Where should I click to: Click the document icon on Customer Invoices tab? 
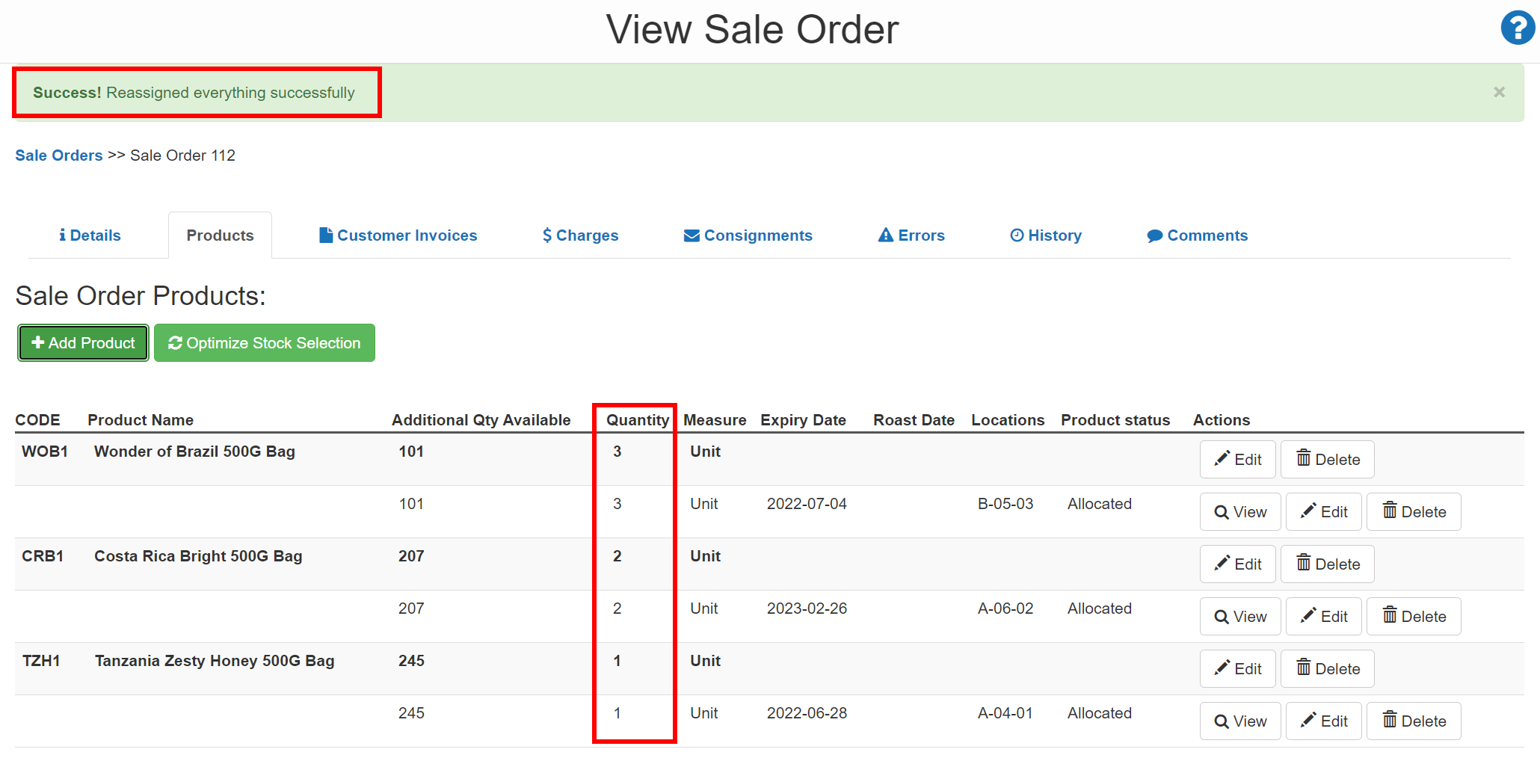(x=327, y=235)
